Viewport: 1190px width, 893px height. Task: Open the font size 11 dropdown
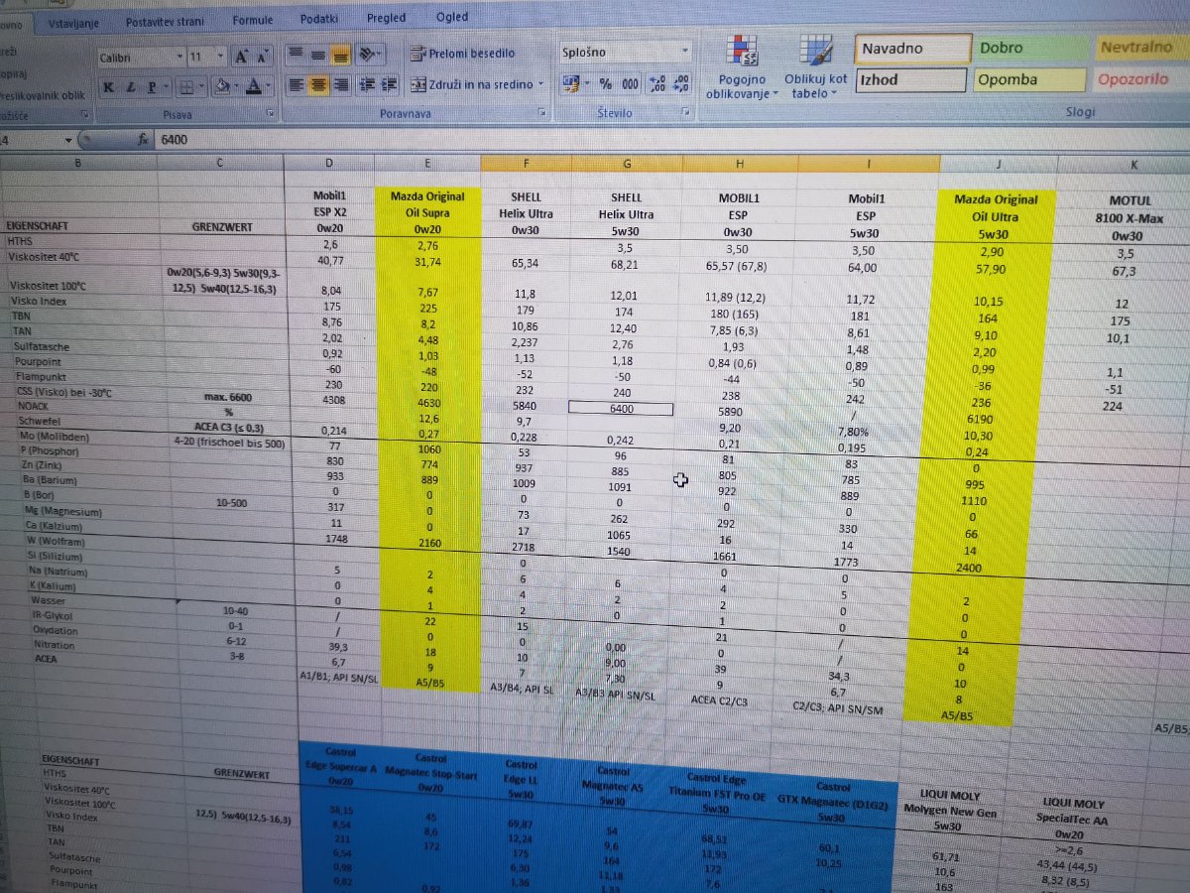click(220, 57)
